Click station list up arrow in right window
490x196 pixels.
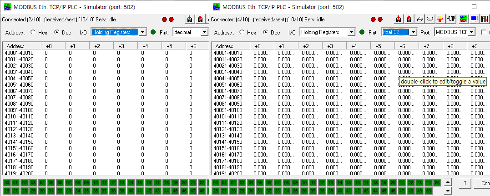(x=448, y=182)
